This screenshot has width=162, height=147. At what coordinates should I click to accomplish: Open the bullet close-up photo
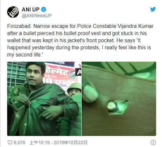(x=119, y=99)
